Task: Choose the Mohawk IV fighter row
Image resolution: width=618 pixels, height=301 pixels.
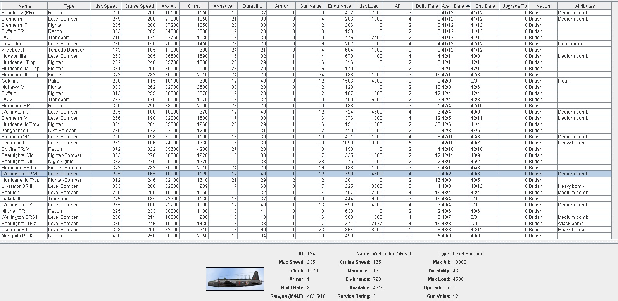Action: 306,87
